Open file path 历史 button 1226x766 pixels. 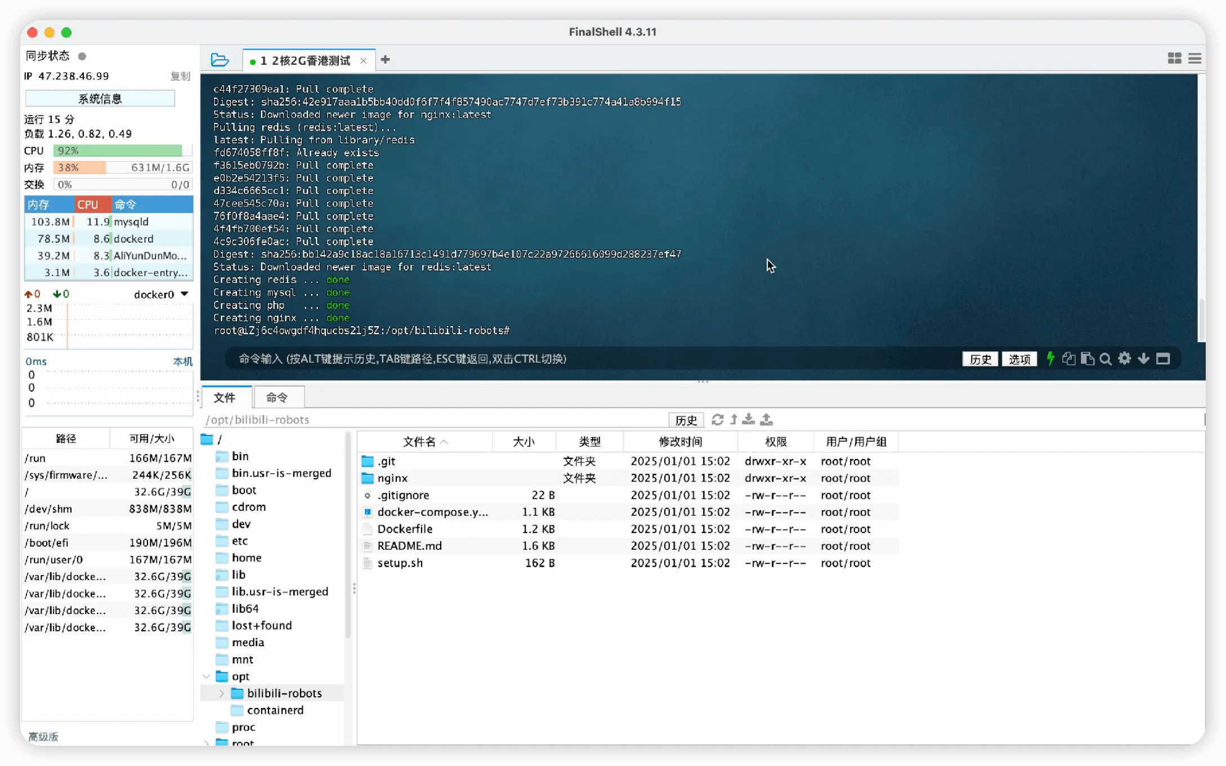tap(686, 420)
